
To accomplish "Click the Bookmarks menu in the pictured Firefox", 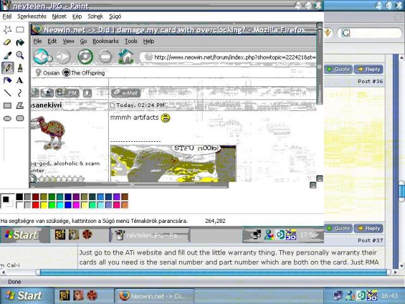I will (106, 41).
